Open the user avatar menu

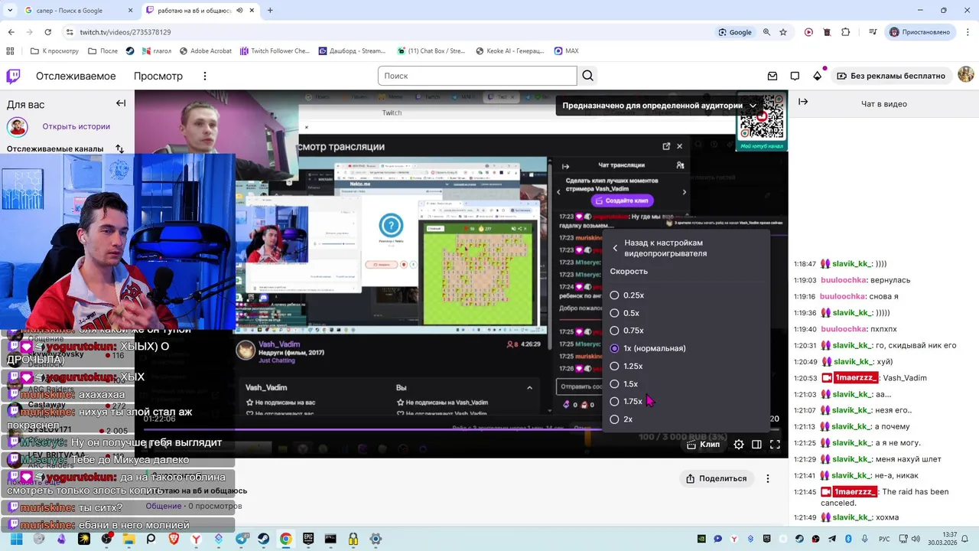966,74
